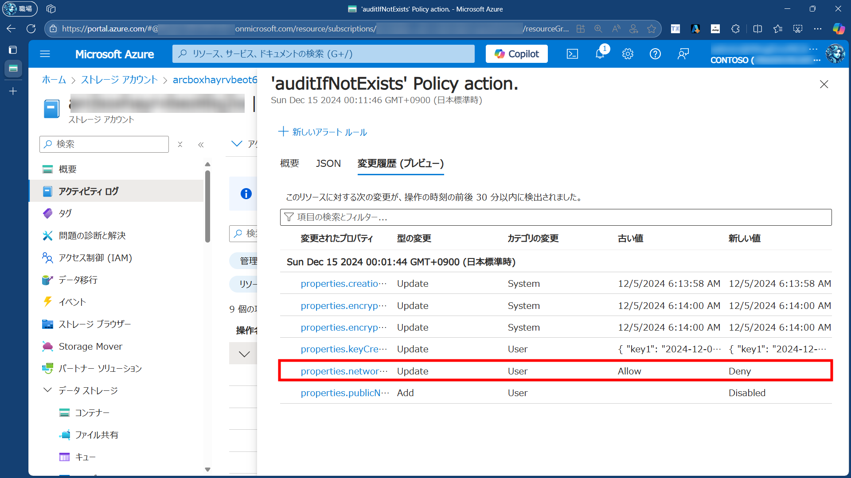
Task: Close the Policy action panel
Action: (824, 84)
